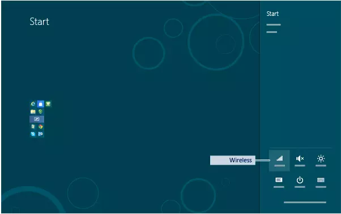The width and height of the screenshot is (341, 214).
Task: Open the tile right of Skype
Action: (40, 134)
